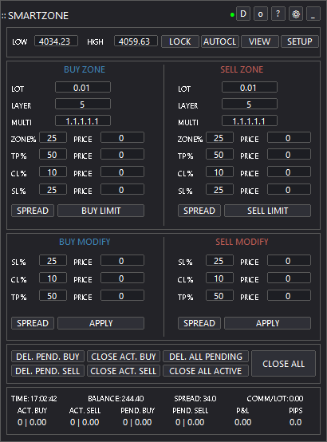Click Buy Modify SL% field

point(53,260)
